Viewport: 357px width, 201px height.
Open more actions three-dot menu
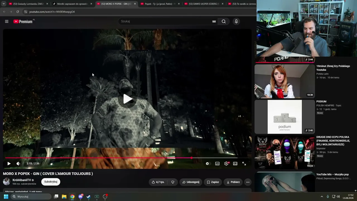pos(248,182)
